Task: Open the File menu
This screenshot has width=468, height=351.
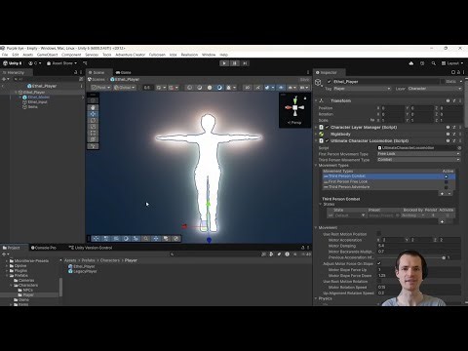Action: (5, 55)
